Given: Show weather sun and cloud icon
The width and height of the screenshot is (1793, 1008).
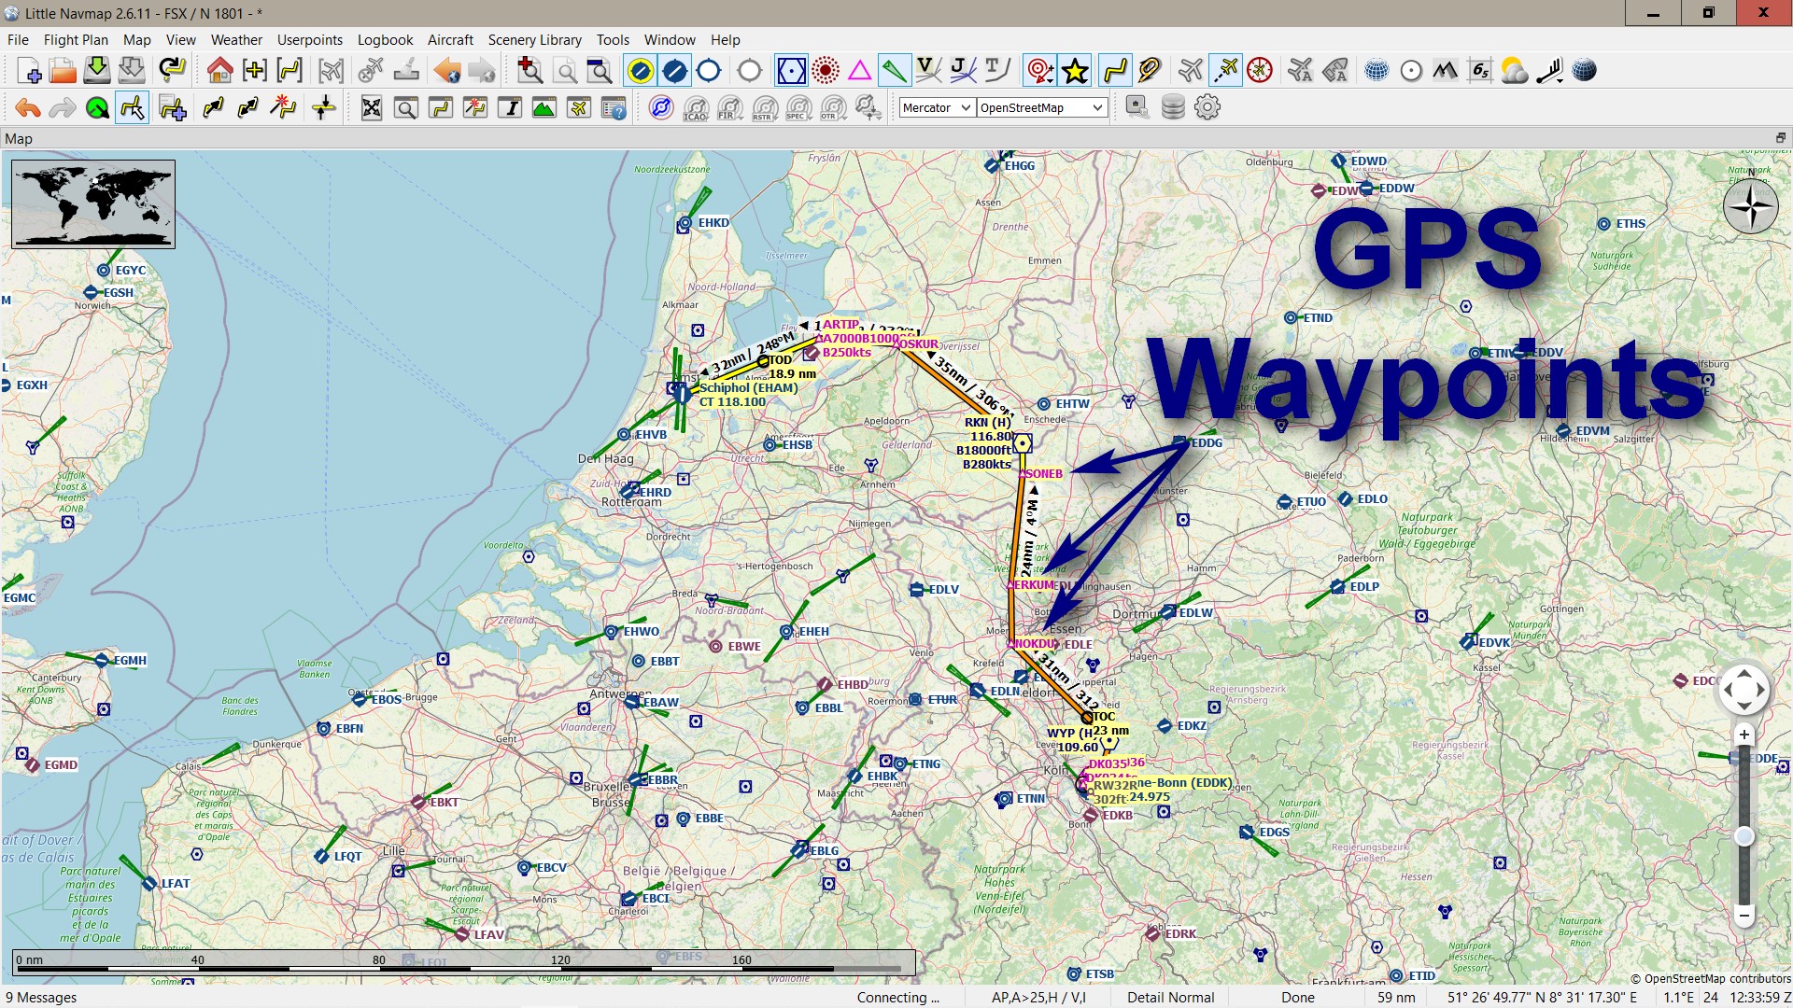Looking at the screenshot, I should (x=1514, y=71).
